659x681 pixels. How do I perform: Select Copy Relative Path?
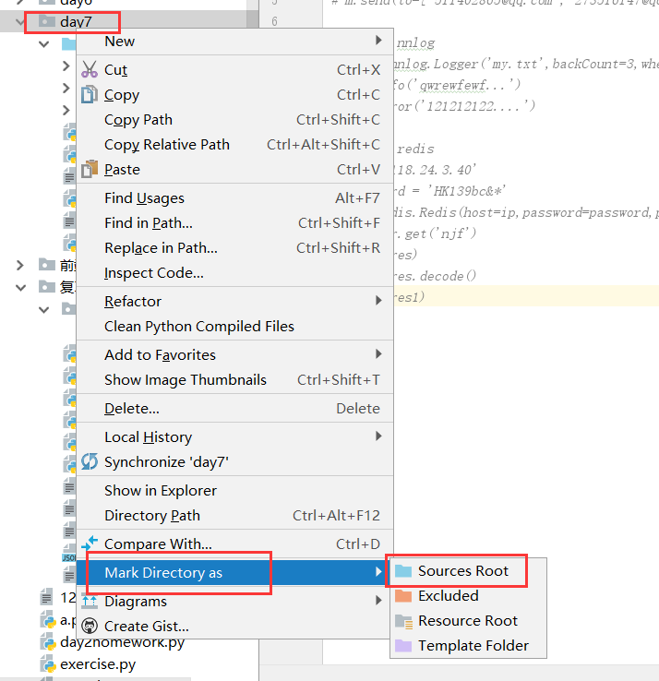click(234, 144)
